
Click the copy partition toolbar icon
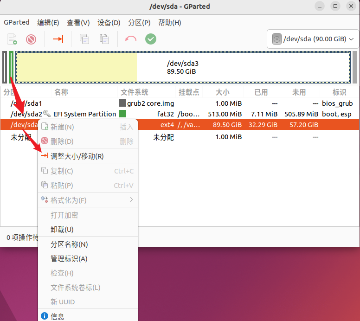(x=84, y=39)
